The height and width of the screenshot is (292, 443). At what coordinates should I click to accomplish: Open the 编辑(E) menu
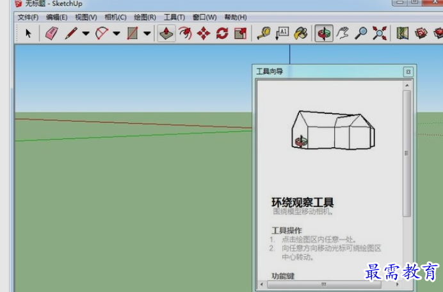[x=57, y=17]
